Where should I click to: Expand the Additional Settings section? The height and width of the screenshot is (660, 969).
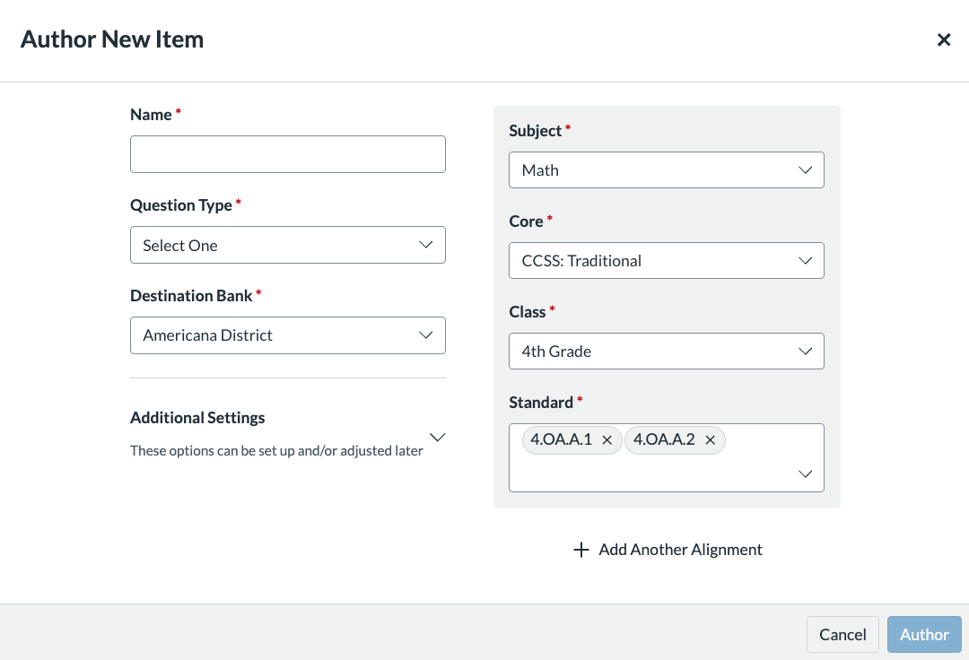coord(437,437)
